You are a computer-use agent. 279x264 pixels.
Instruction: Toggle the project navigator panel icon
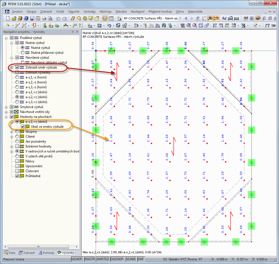click(x=105, y=18)
